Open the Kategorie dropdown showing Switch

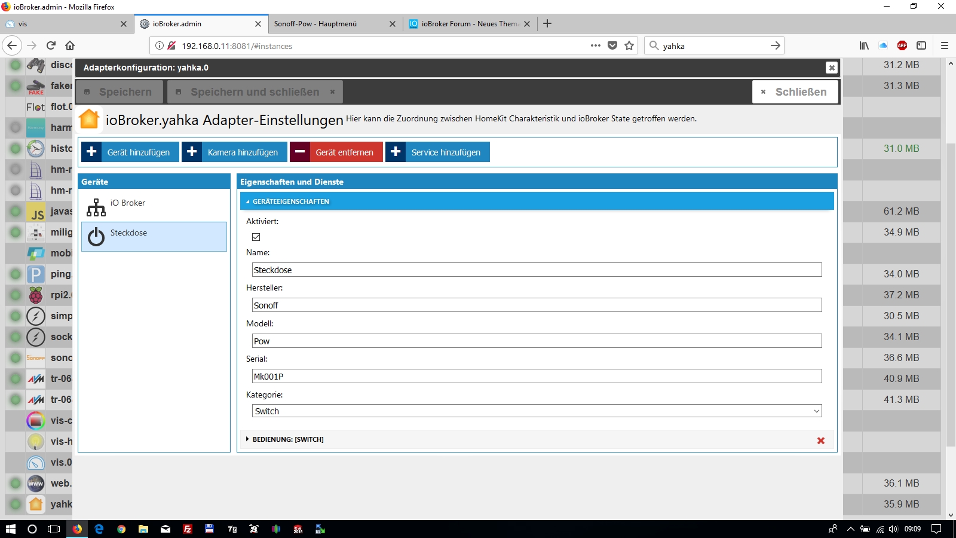click(x=537, y=411)
